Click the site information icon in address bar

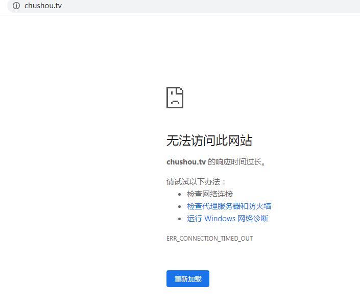(x=16, y=6)
